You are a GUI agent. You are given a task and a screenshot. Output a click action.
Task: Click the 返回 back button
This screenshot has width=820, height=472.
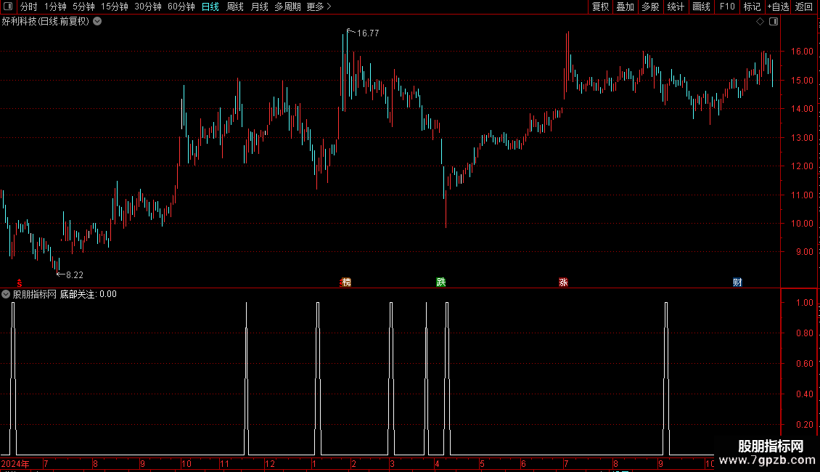click(804, 7)
